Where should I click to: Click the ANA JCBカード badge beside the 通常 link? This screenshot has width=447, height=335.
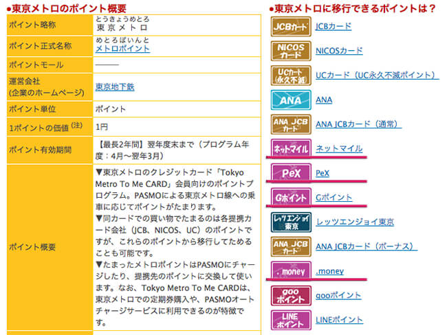coord(291,124)
